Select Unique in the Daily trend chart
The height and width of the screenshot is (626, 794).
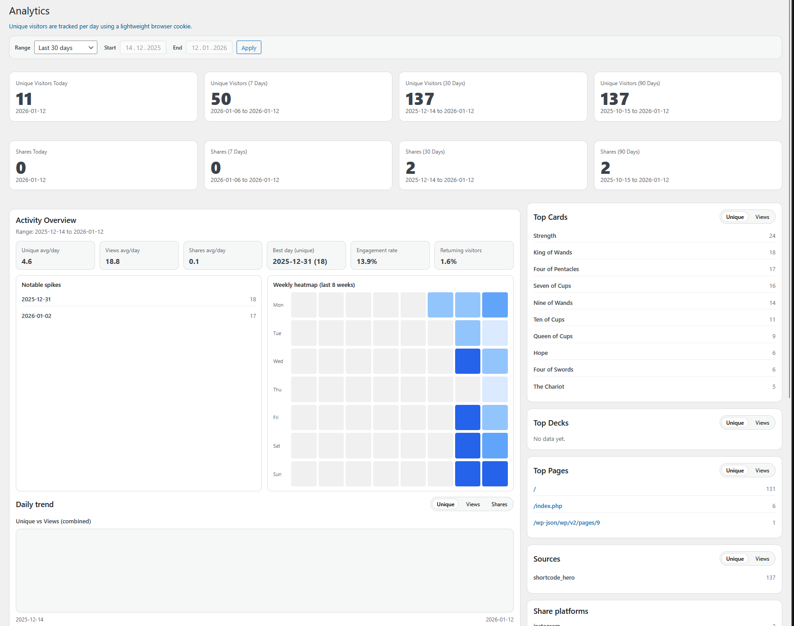445,504
